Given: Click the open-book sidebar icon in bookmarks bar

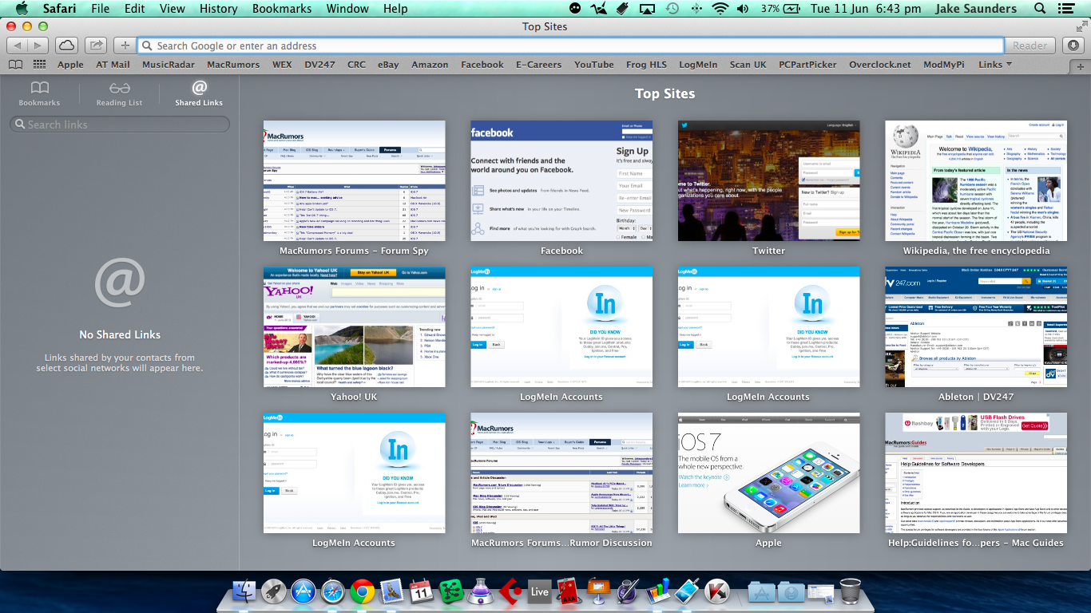Looking at the screenshot, I should click(16, 65).
